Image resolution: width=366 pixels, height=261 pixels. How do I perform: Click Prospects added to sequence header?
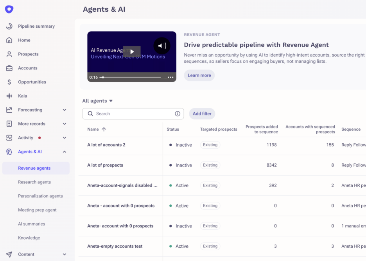coord(262,129)
